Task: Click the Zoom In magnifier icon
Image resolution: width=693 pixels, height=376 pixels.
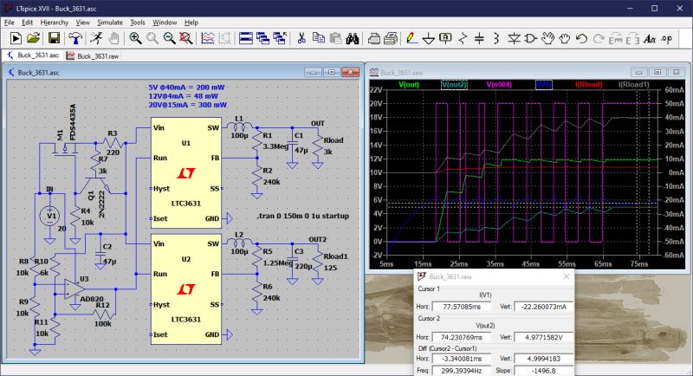Action: click(x=135, y=38)
